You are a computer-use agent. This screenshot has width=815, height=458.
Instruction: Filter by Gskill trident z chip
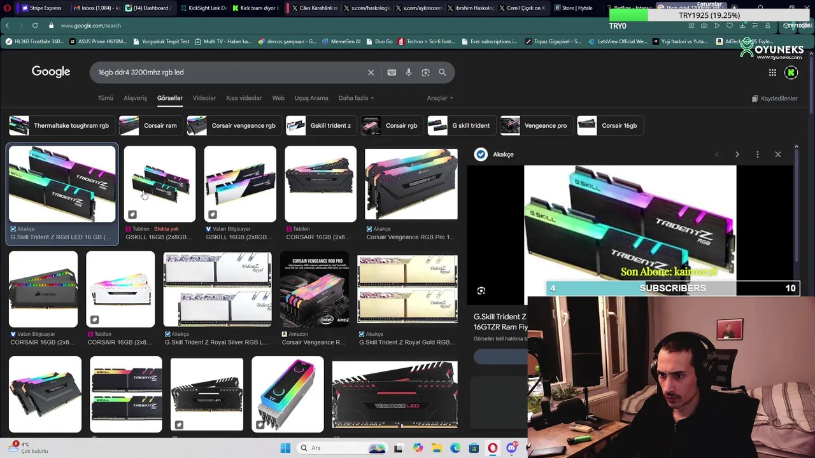(x=321, y=125)
